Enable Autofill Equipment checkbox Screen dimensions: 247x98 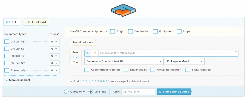[155, 31]
